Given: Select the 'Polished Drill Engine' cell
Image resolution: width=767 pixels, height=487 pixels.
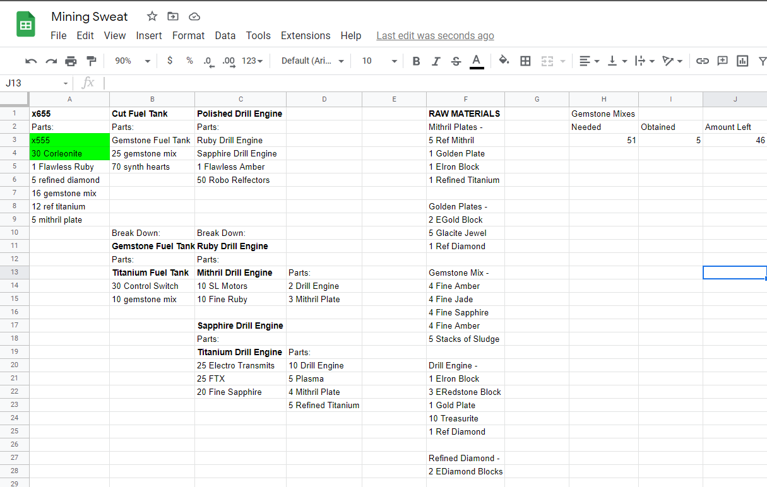Looking at the screenshot, I should (x=241, y=114).
